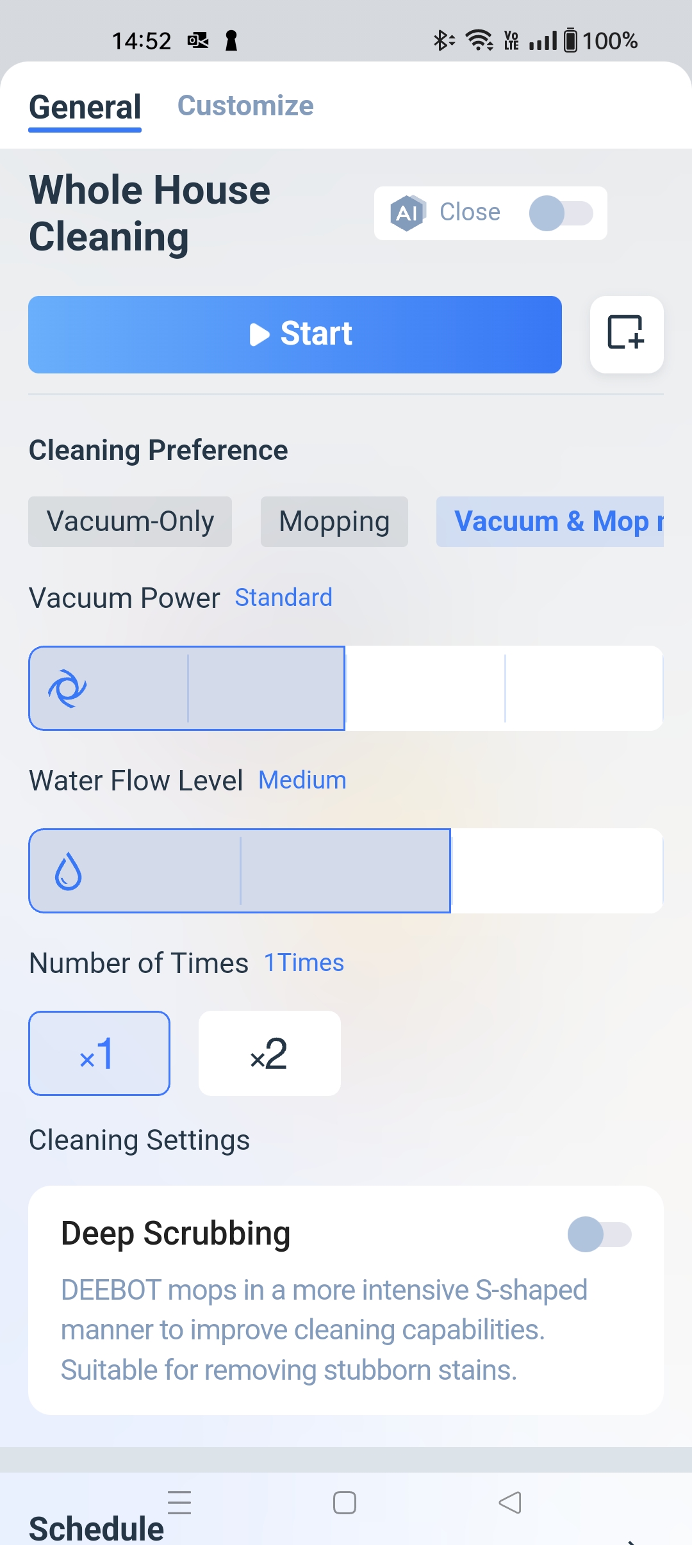Choose Mopping cleaning preference
The width and height of the screenshot is (692, 1545).
coord(334,521)
